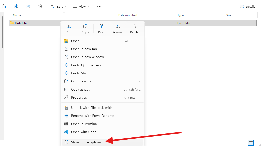The width and height of the screenshot is (261, 146).
Task: Select Copy as path
Action: point(102,90)
